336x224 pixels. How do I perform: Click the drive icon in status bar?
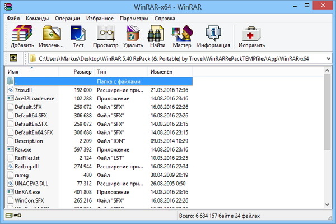tap(9, 216)
